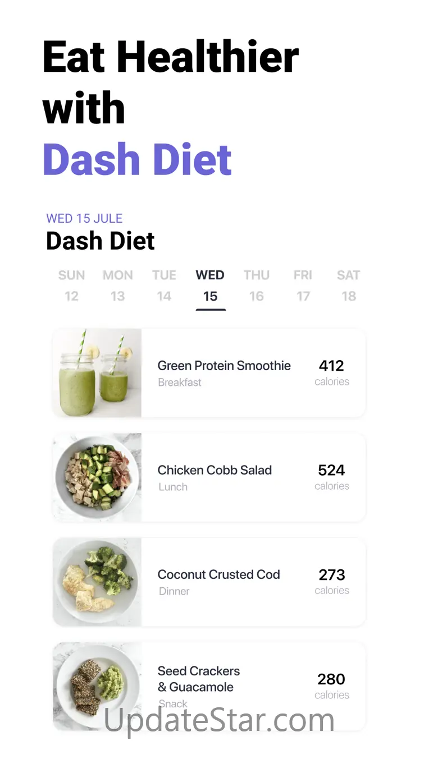The image size is (438, 778).
Task: Open the Chicken Cobb Salad bowl photo
Action: [x=97, y=477]
